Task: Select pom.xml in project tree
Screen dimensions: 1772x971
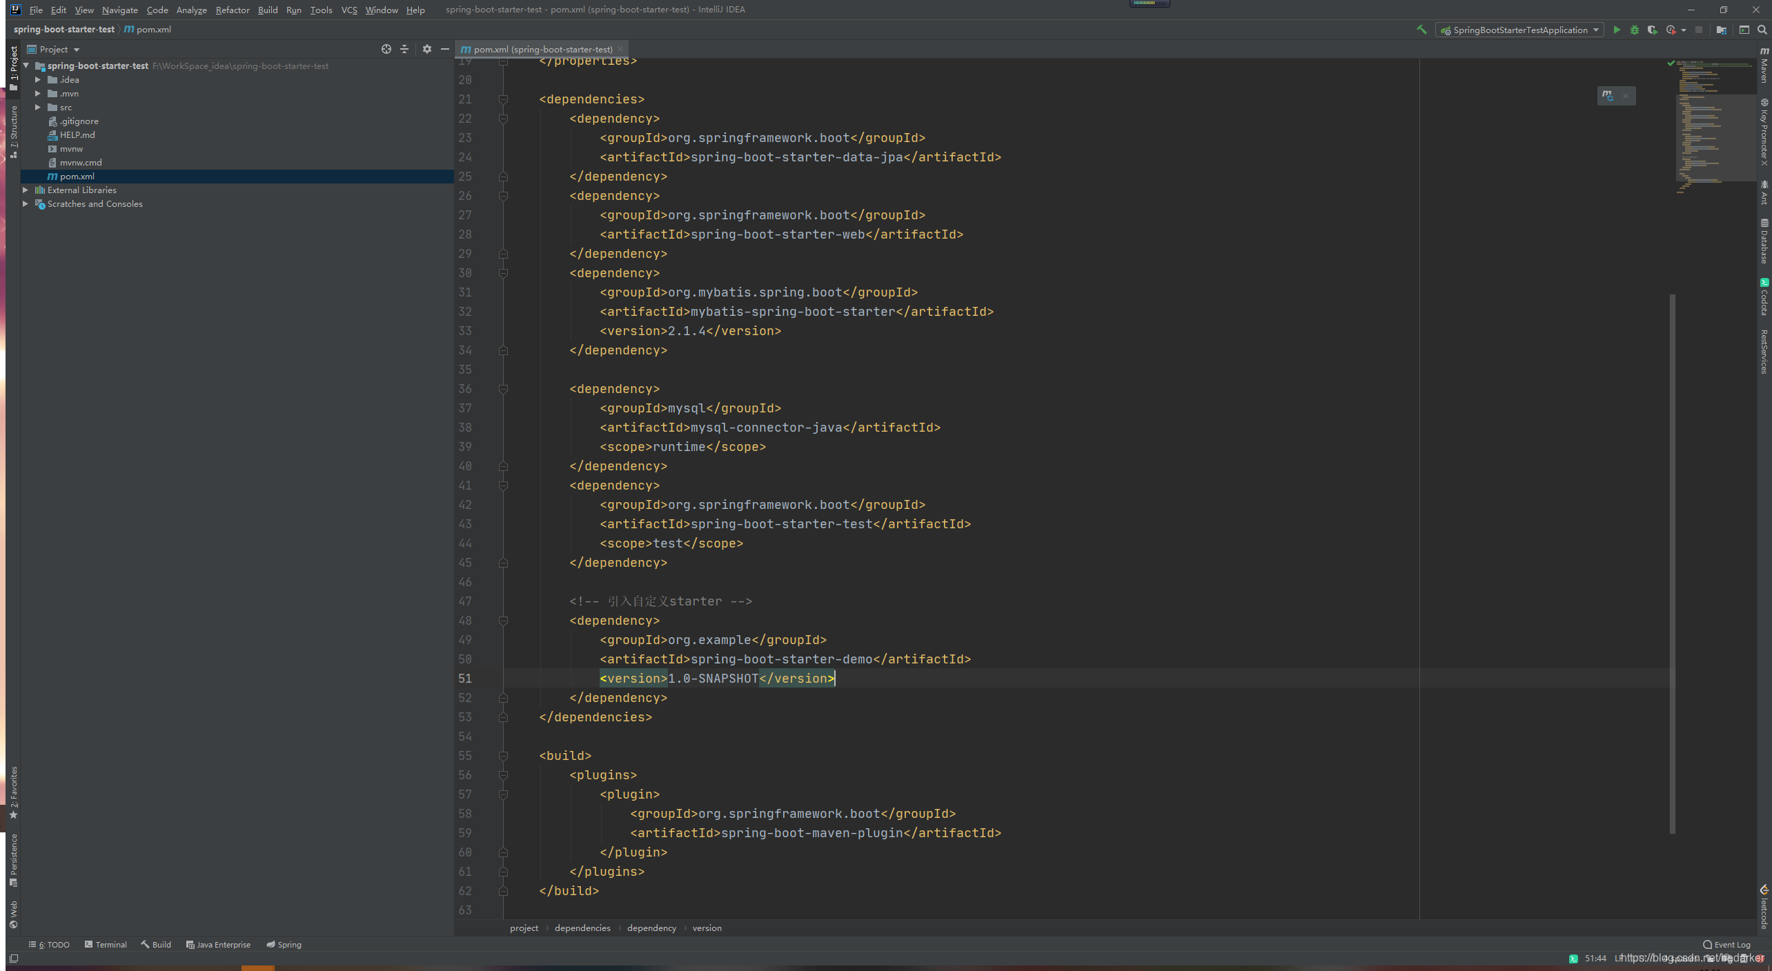Action: click(70, 176)
